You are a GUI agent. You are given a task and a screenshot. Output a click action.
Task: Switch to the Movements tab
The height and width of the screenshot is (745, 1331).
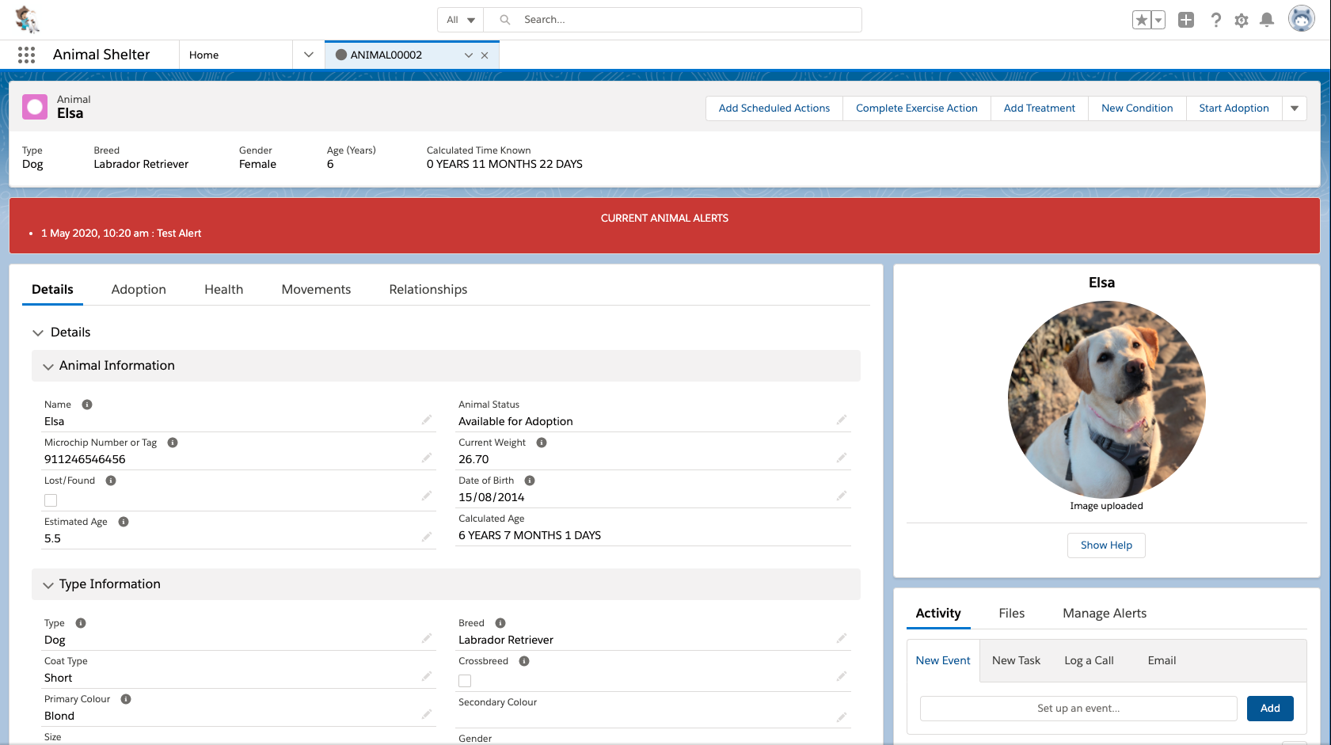point(316,290)
